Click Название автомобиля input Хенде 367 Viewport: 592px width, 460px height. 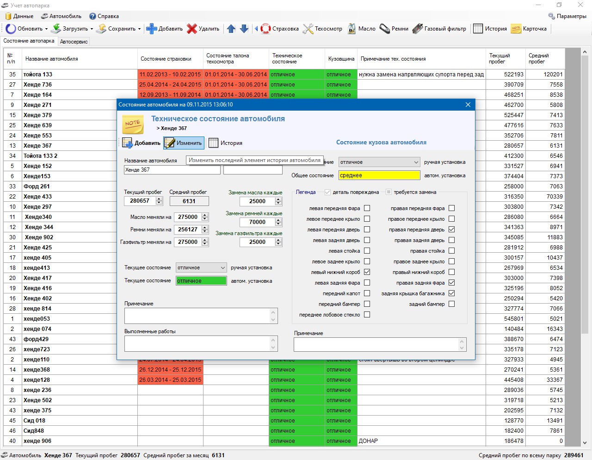172,170
